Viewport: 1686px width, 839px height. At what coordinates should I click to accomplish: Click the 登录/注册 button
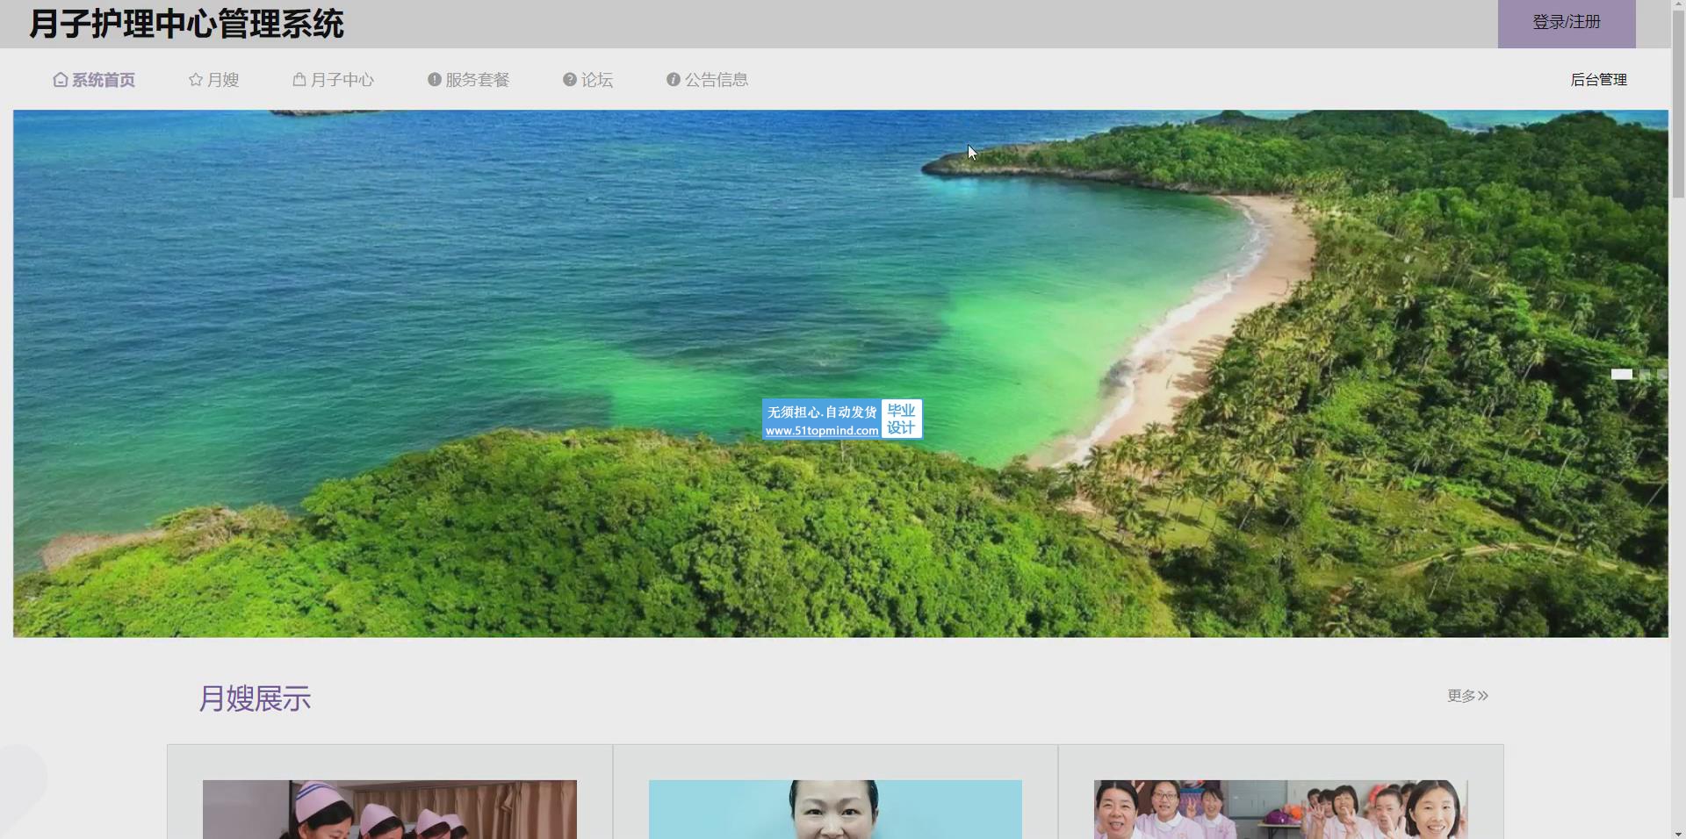(1567, 23)
